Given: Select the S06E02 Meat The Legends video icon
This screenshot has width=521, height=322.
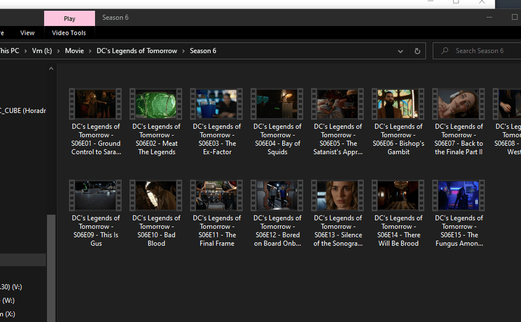Looking at the screenshot, I should tap(156, 104).
